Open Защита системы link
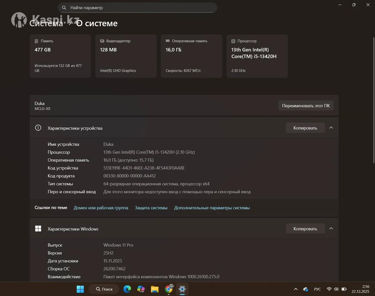375x296 pixels. click(151, 208)
